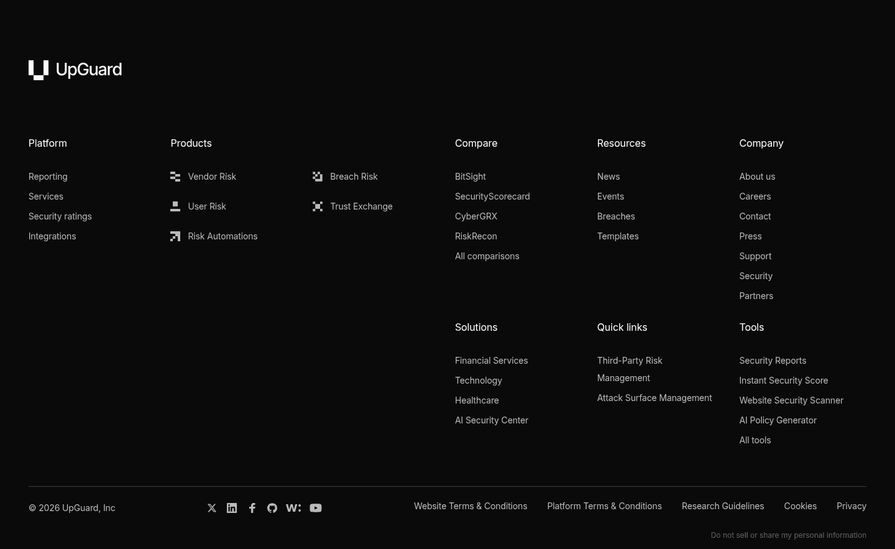
Task: Open Financial Services solution
Action: (x=492, y=361)
